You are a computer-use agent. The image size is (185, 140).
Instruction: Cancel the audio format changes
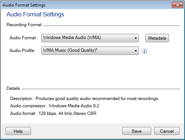coord(167,131)
